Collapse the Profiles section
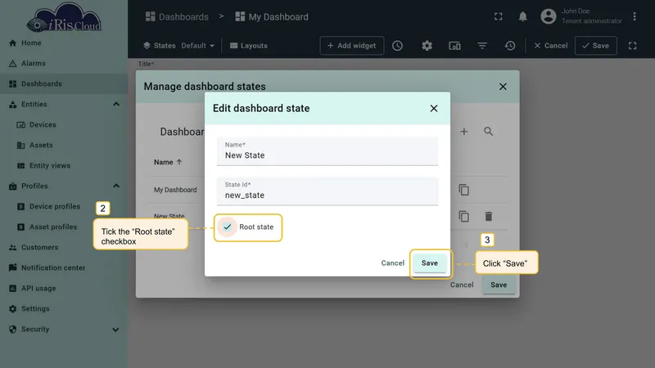 pyautogui.click(x=116, y=186)
